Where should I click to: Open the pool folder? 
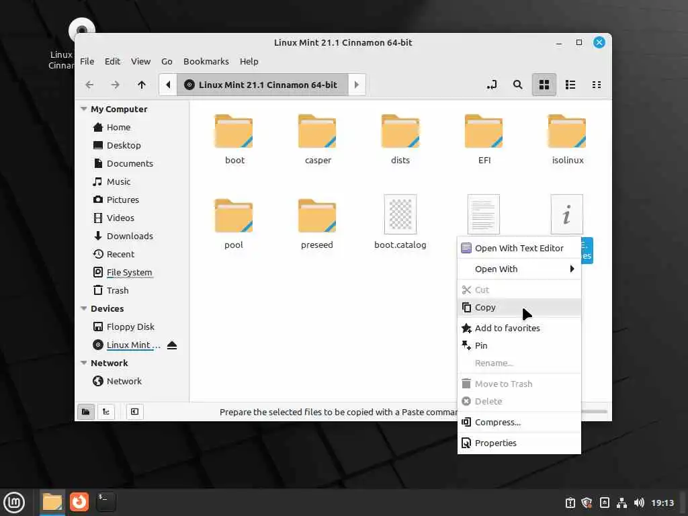234,224
